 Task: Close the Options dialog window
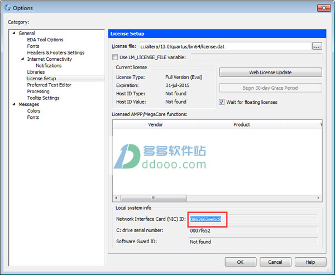324,8
